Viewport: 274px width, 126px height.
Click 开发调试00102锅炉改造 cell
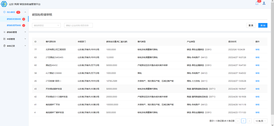pyautogui.click(x=57, y=97)
